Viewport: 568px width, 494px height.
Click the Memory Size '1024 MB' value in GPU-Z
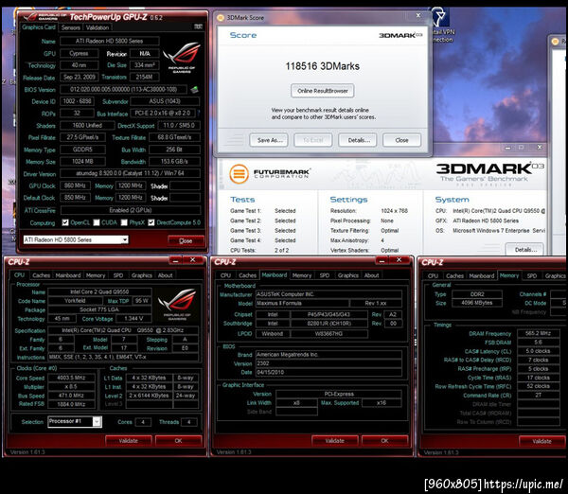point(82,162)
